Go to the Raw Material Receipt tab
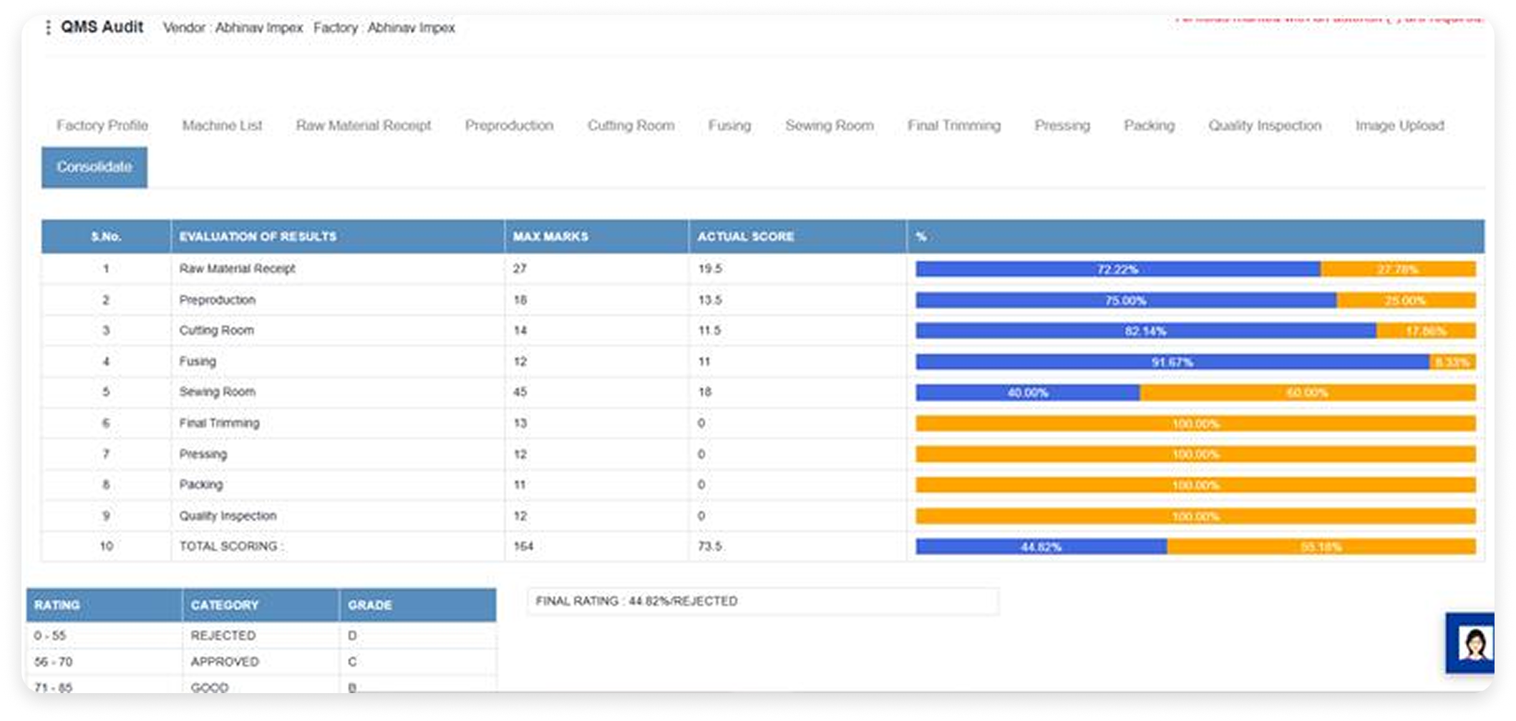Image resolution: width=1516 pixels, height=721 pixels. click(x=364, y=126)
